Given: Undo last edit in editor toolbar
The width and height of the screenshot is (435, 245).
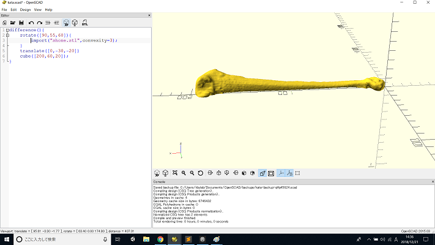Looking at the screenshot, I should (31, 23).
